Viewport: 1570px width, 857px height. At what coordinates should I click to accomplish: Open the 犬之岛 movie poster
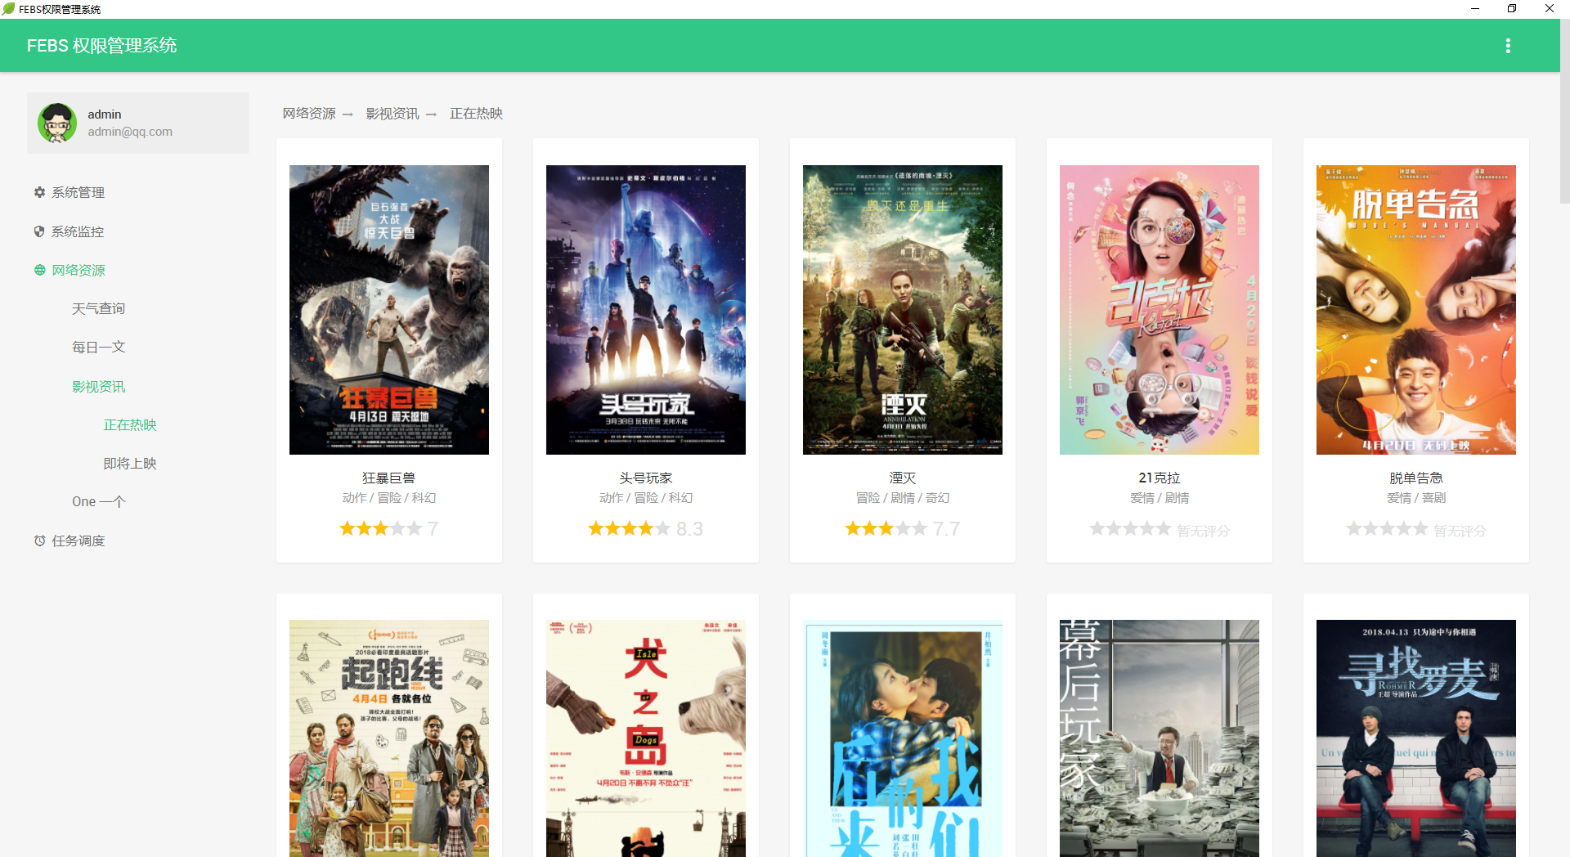646,738
